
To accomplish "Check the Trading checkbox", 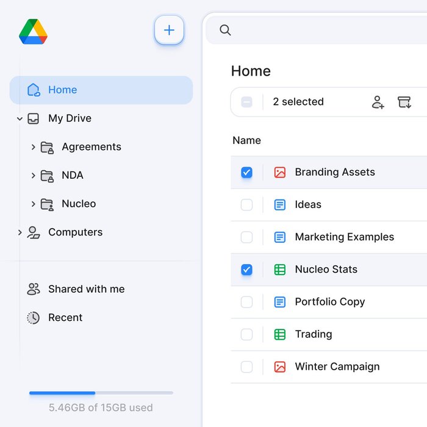I will pos(246,334).
